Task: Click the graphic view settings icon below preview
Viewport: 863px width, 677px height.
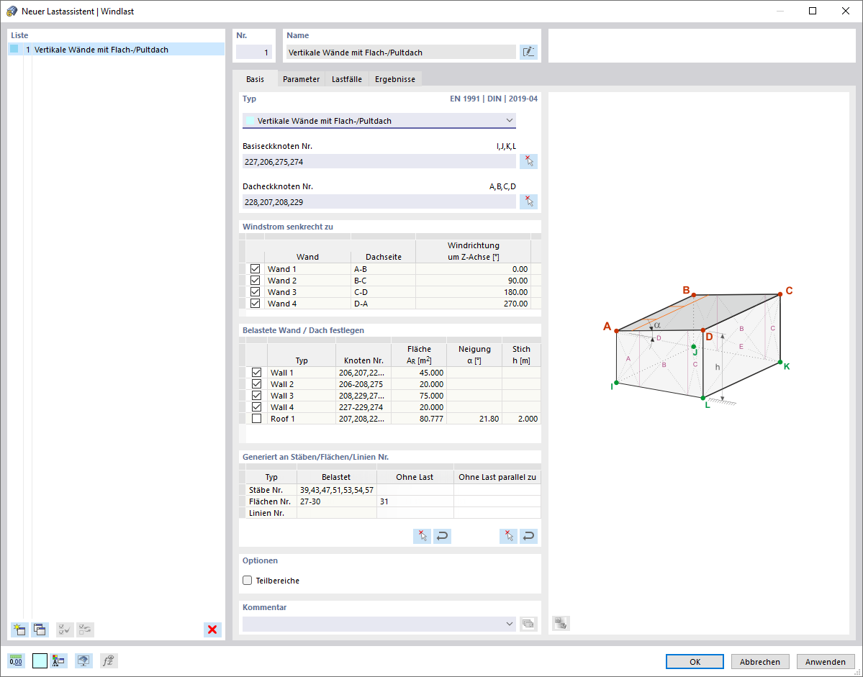Action: tap(561, 623)
